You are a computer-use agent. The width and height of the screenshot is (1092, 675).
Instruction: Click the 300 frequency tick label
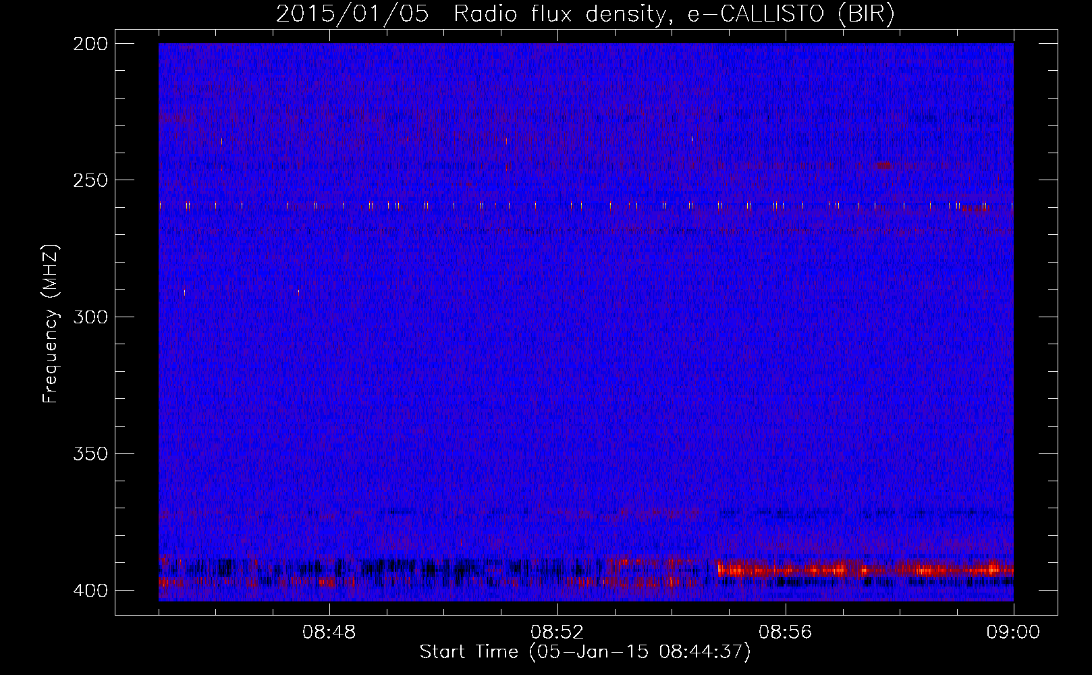pos(90,317)
